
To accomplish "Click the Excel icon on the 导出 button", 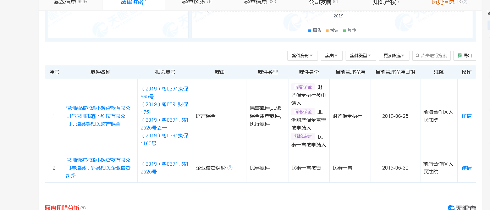I will 460,56.
